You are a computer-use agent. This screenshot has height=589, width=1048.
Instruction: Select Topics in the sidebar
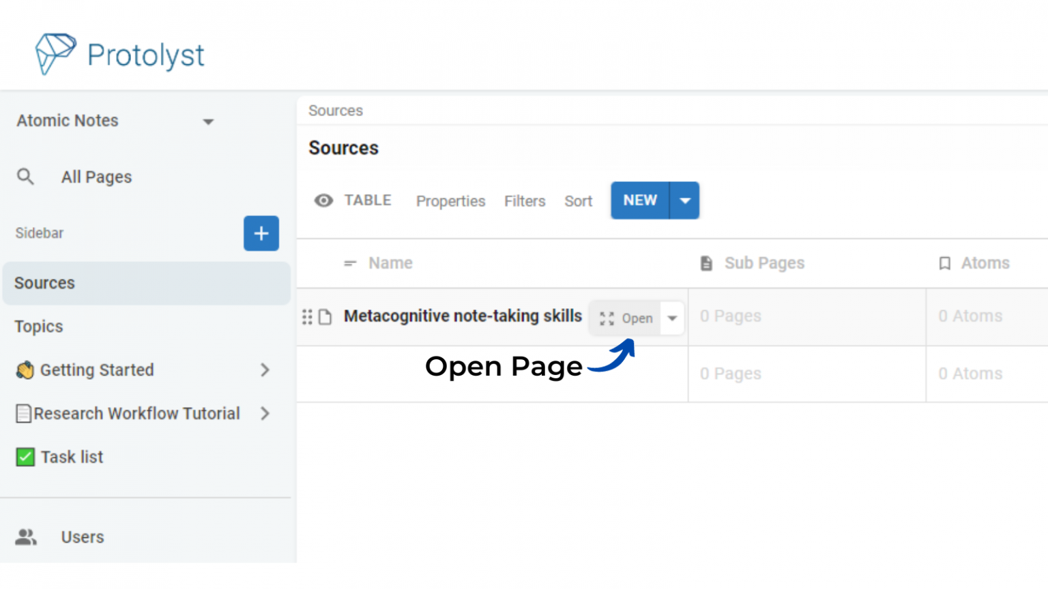[x=39, y=327]
